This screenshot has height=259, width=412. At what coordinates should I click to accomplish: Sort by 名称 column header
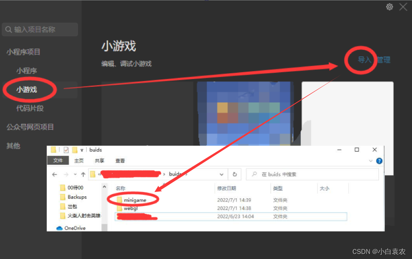121,188
